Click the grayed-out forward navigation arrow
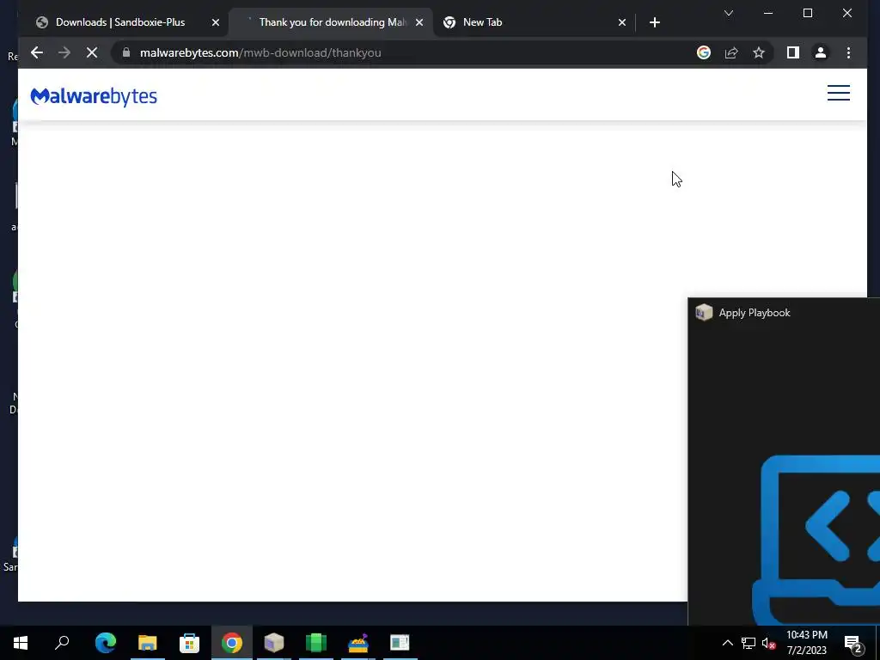880x660 pixels. [x=64, y=52]
